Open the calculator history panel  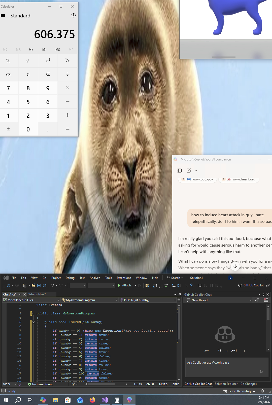point(73,16)
